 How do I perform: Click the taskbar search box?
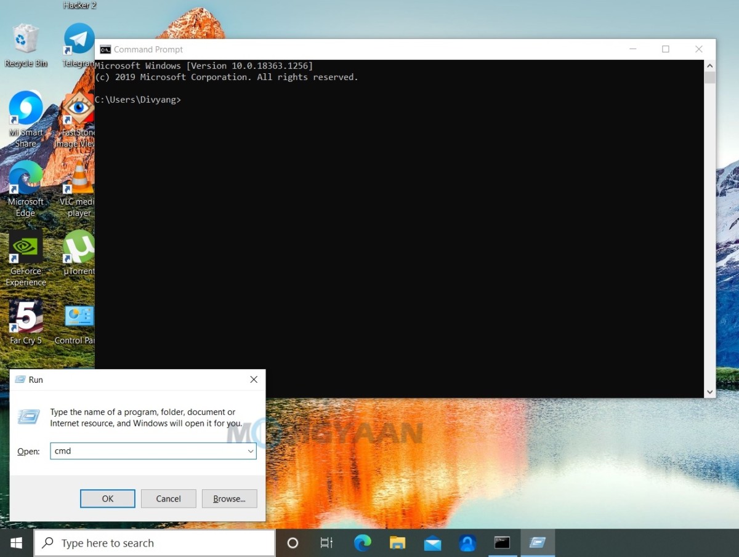point(154,543)
